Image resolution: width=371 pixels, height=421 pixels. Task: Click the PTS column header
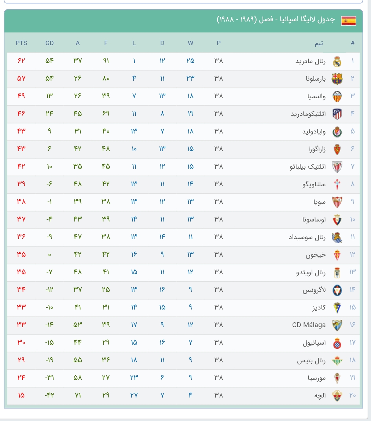[22, 43]
